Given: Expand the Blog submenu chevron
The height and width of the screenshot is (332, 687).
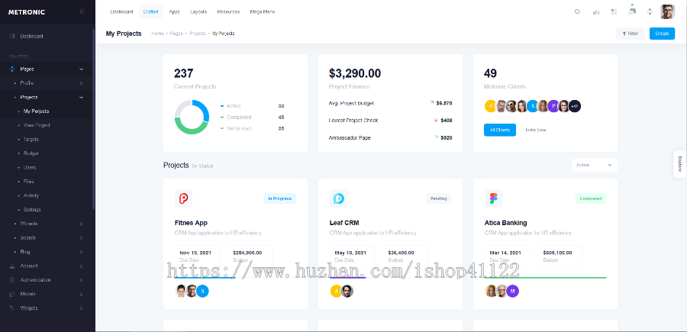Looking at the screenshot, I should click(82, 252).
